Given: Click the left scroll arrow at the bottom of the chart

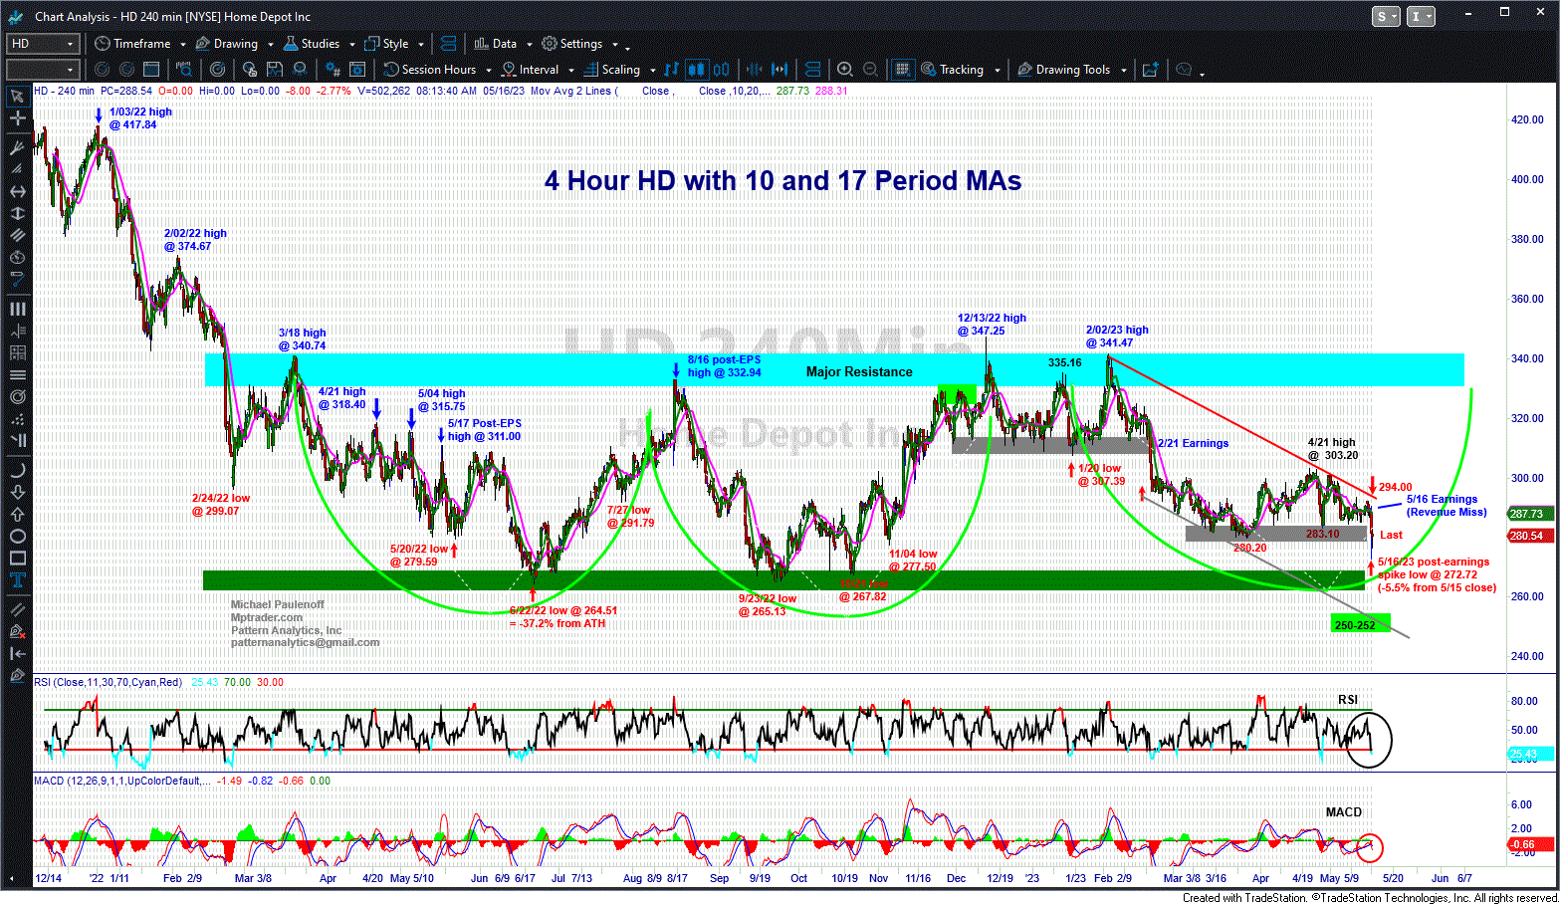Looking at the screenshot, I should pyautogui.click(x=12, y=878).
